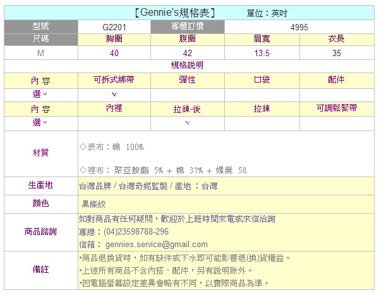This screenshot has width=379, height=295.
Task: Click the 尺碼 header cell
Action: 41,39
